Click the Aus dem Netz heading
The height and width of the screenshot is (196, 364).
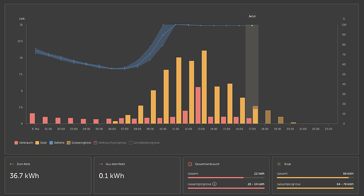coord(115,164)
